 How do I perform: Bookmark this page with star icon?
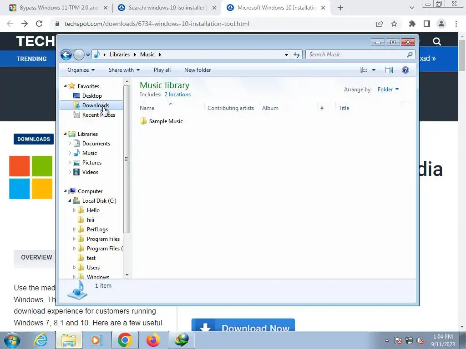[394, 24]
